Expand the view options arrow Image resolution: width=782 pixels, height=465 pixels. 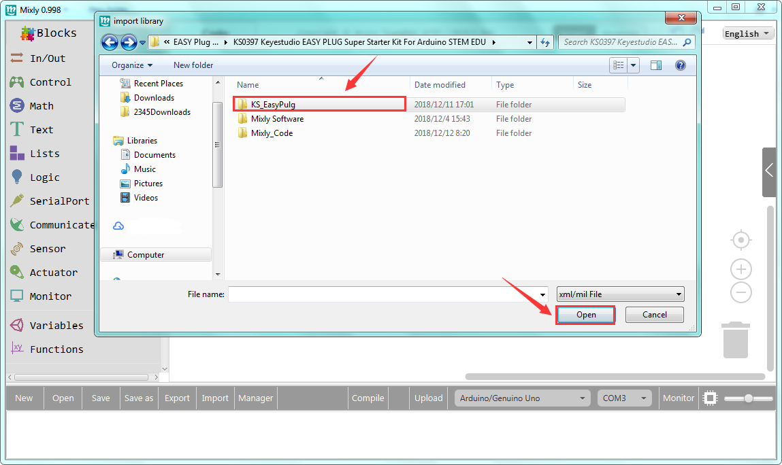pyautogui.click(x=634, y=65)
